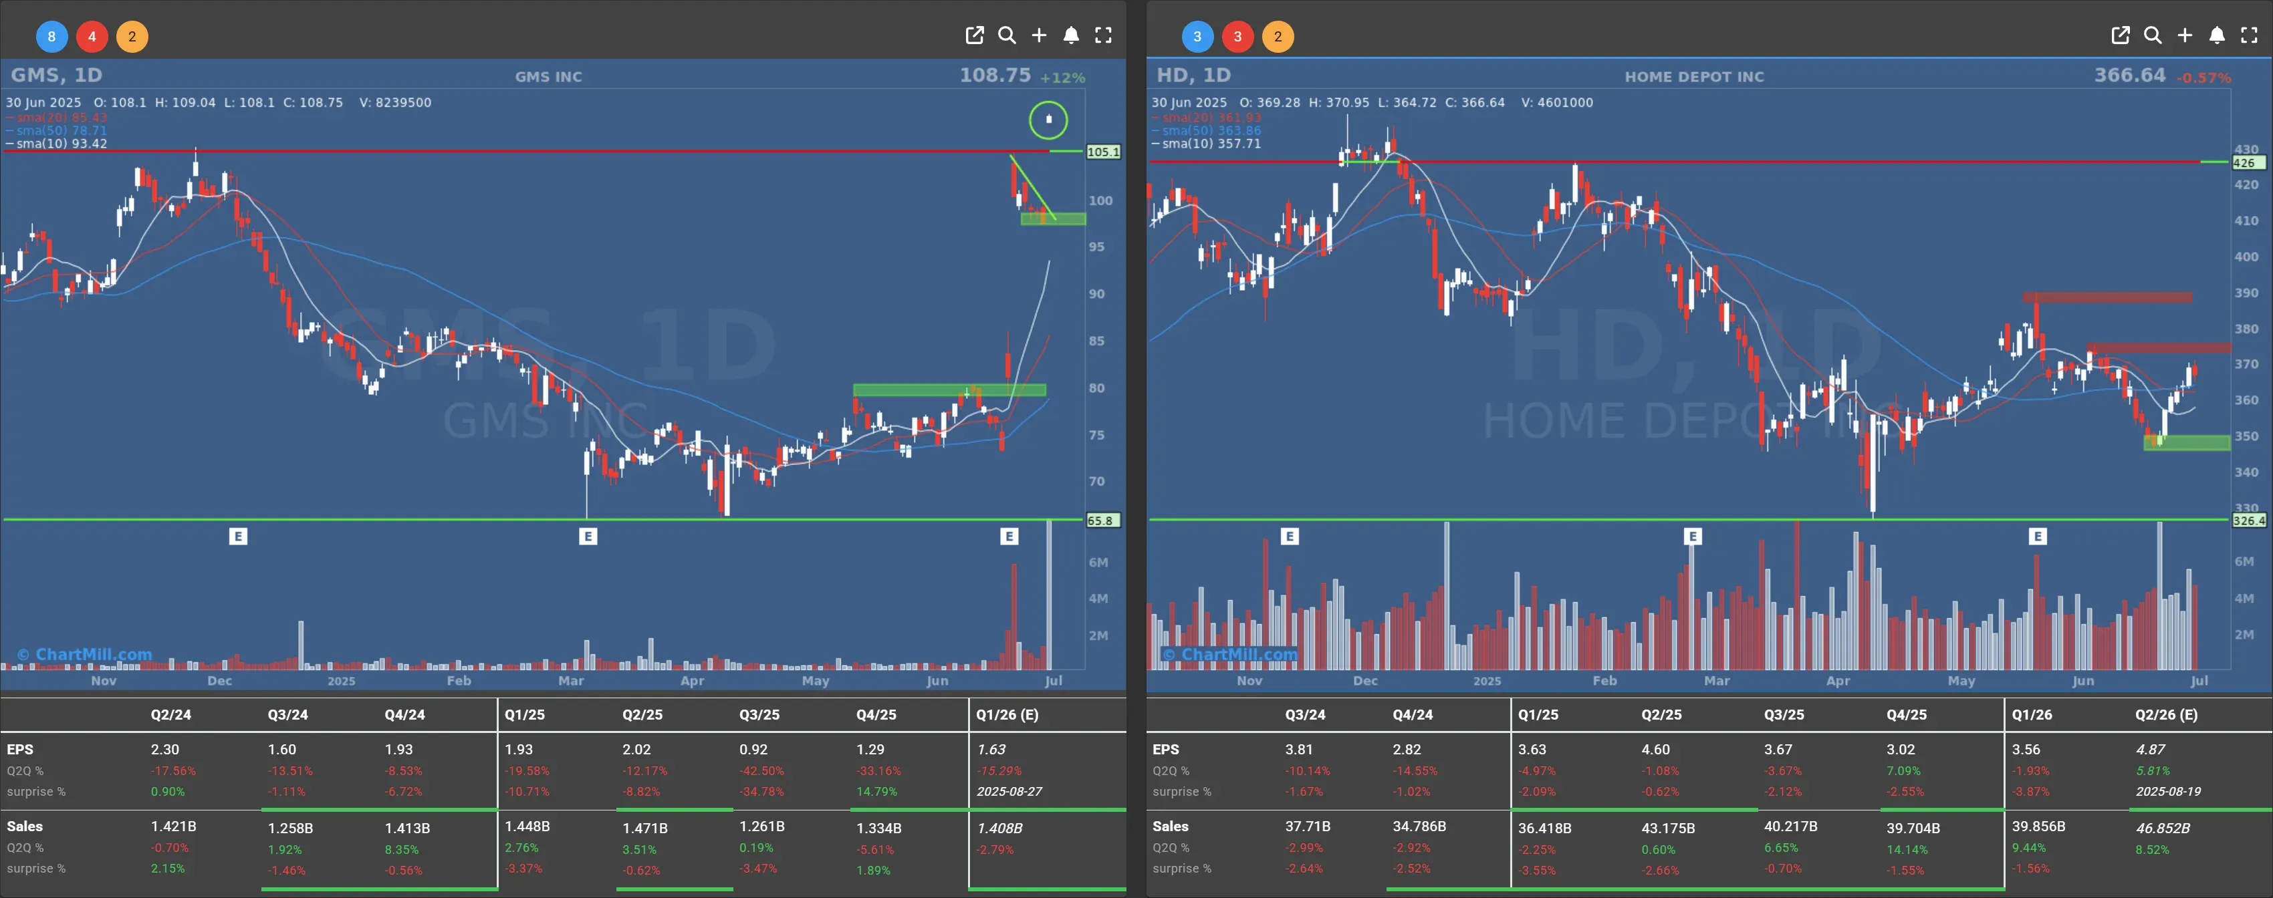
Task: Click the February earnings E marker on HD chart
Action: 1693,535
